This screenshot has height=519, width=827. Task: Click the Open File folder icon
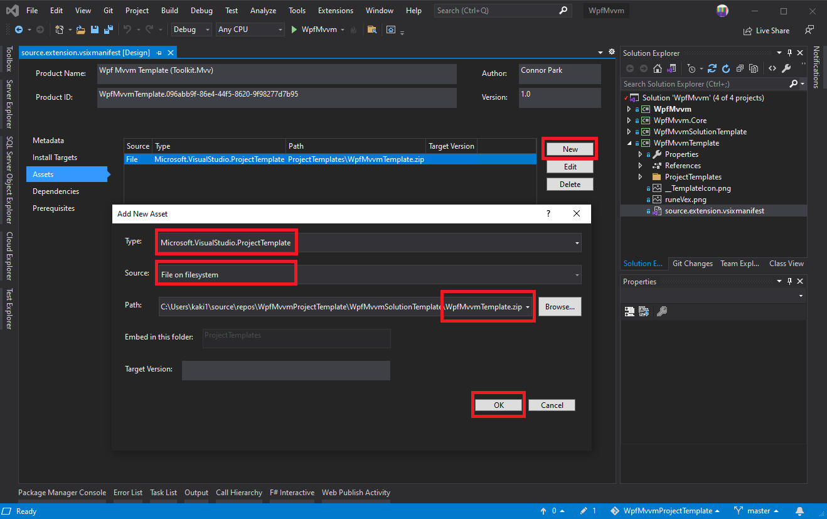point(80,29)
